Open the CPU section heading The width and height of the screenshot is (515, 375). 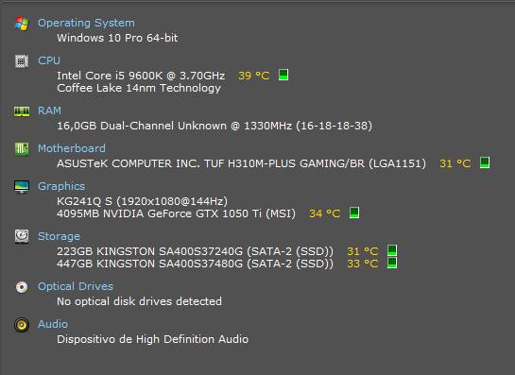(49, 60)
